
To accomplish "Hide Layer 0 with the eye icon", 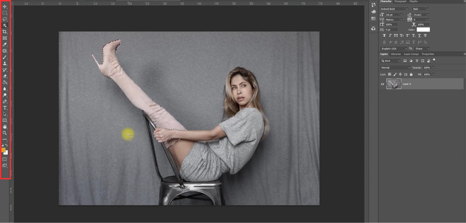I will click(382, 84).
